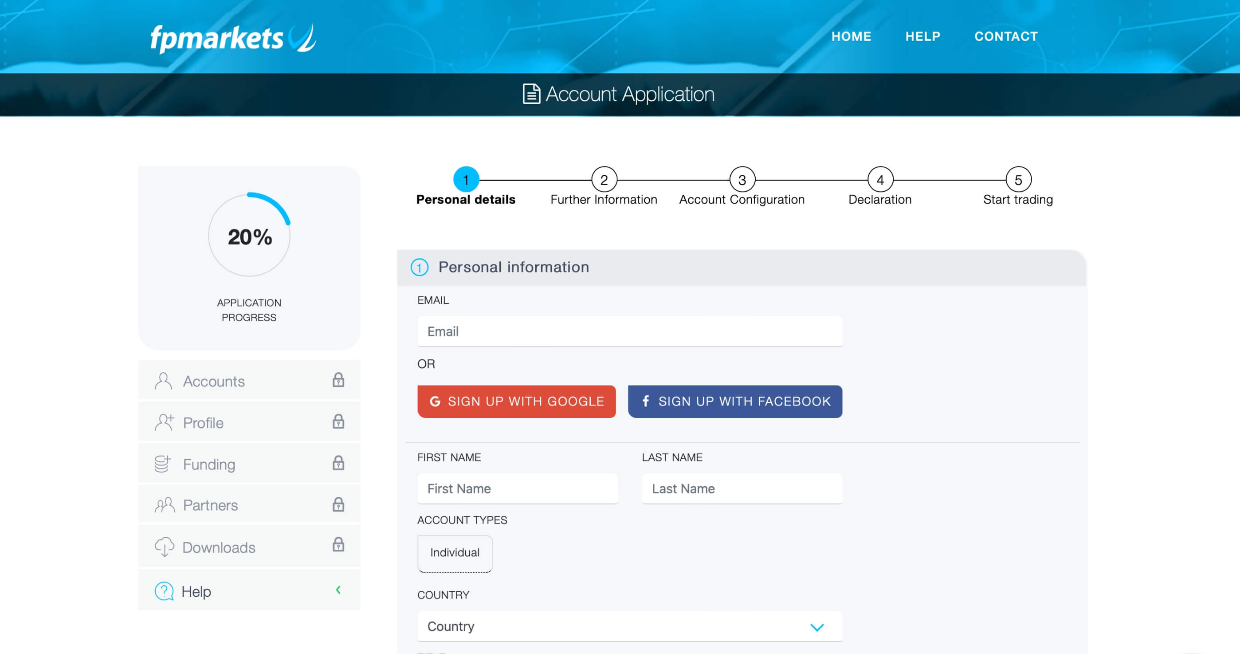
Task: Click the Email input field
Action: (x=629, y=331)
